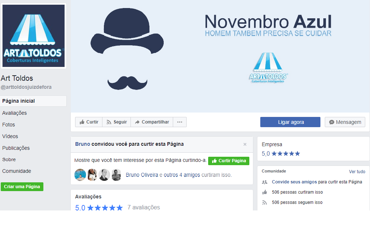This screenshot has height=228, width=370.
Task: Click the Curtir thumbs-up button
Action: (x=89, y=122)
